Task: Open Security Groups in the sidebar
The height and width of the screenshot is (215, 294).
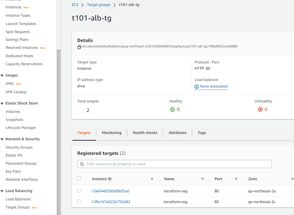Action: (19, 147)
